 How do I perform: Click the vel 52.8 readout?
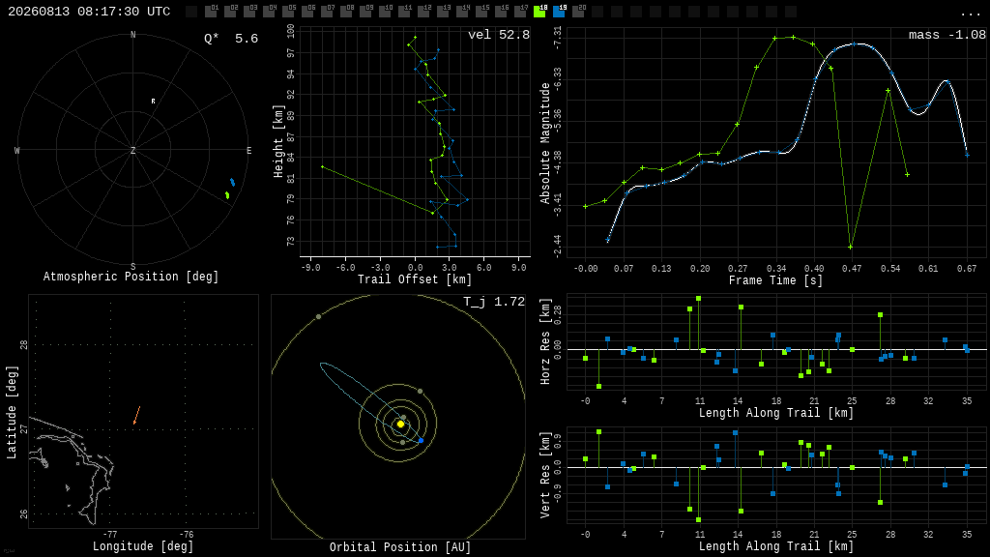pos(499,35)
